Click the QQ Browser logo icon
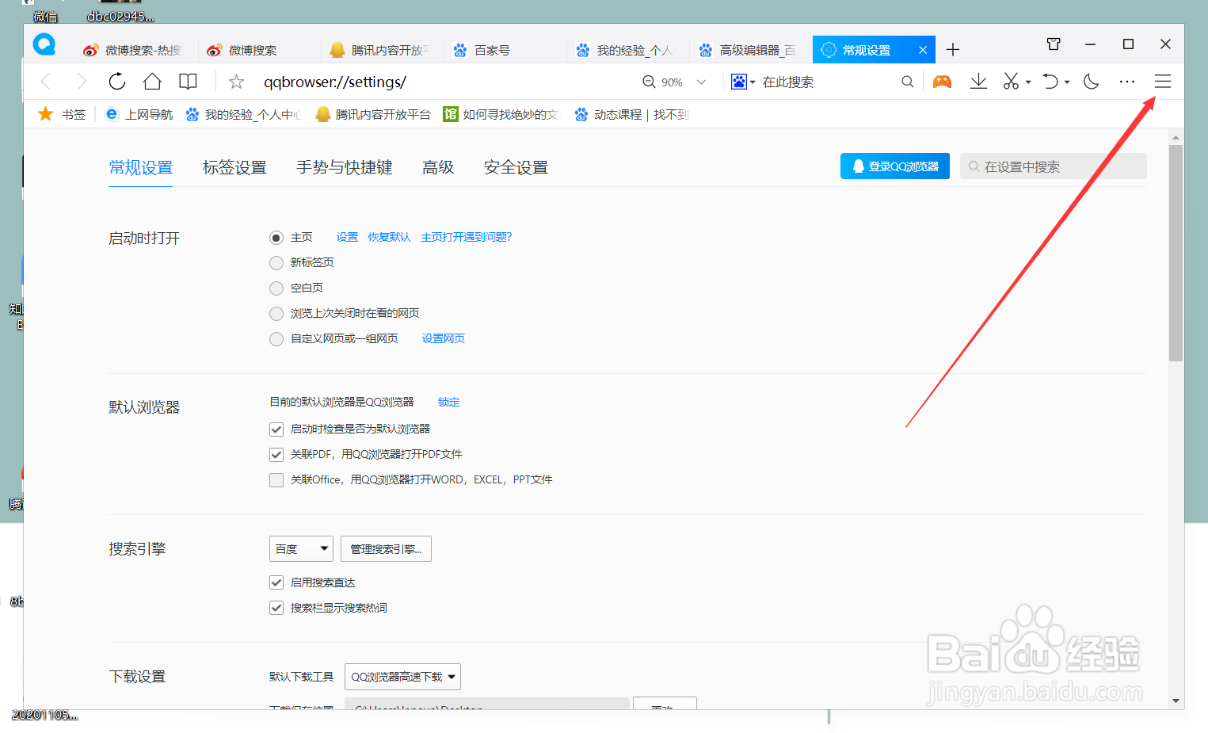Screen dimensions: 1208x733 pyautogui.click(x=44, y=44)
